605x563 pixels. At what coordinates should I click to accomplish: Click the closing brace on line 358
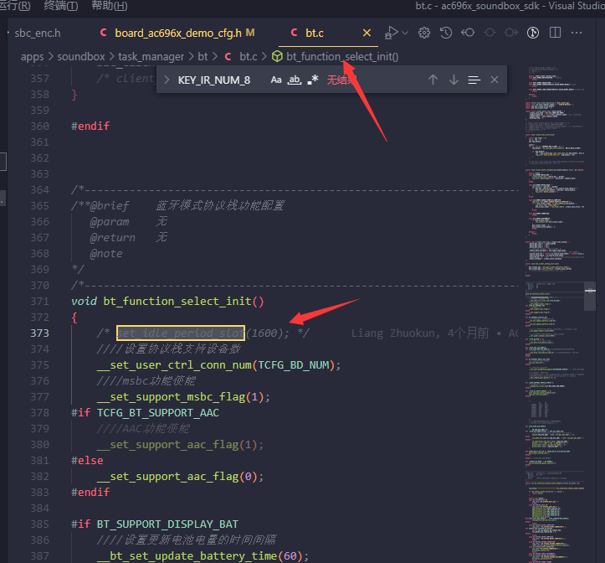pyautogui.click(x=74, y=95)
